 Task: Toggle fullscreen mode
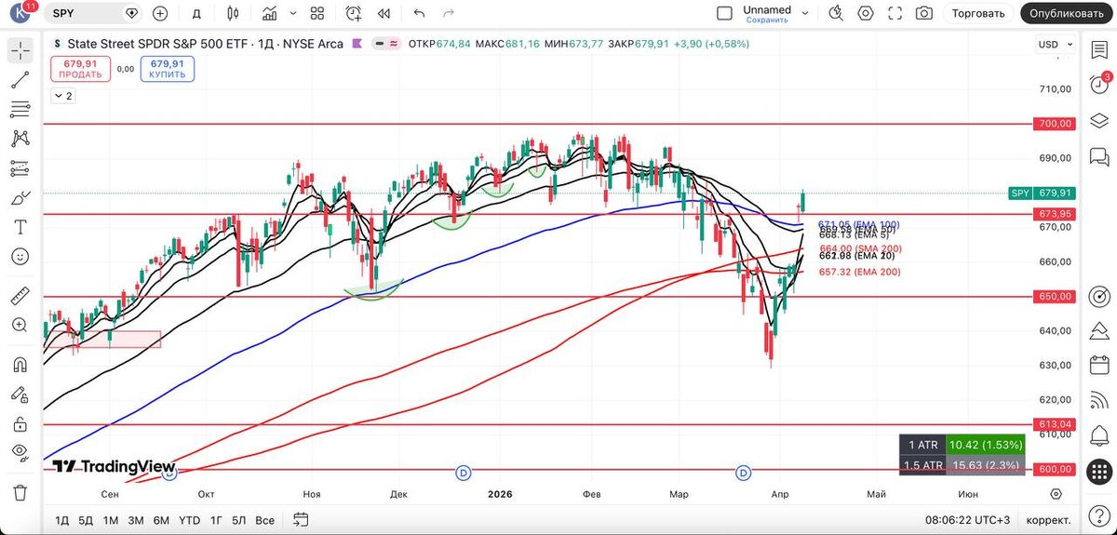tap(895, 13)
